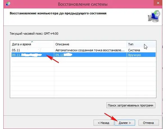Click the Автоматически созданная точка description
The width and height of the screenshot is (166, 129).
point(90,50)
